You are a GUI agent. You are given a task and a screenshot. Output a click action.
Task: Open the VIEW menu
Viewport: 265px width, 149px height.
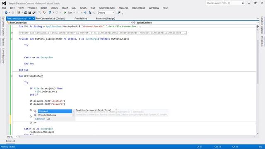tap(21, 8)
